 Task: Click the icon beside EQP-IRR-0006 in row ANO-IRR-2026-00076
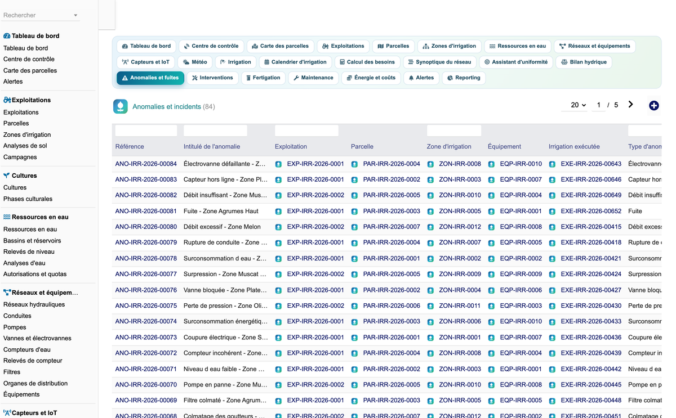coord(491,290)
